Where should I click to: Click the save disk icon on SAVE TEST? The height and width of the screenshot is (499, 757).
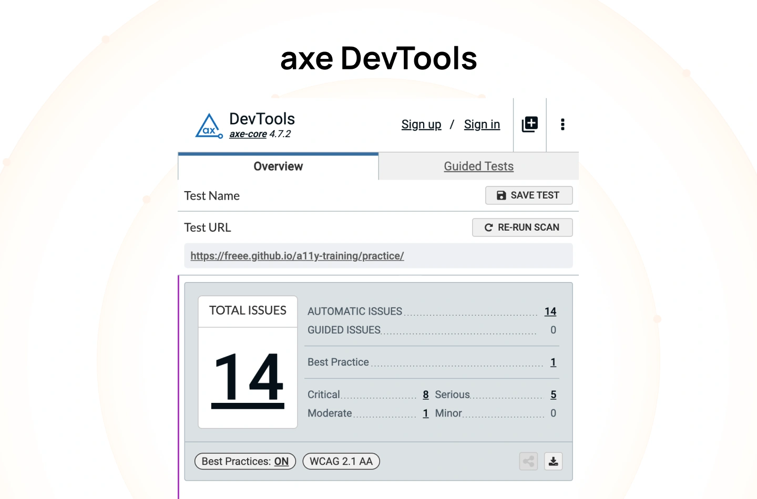[x=501, y=195]
